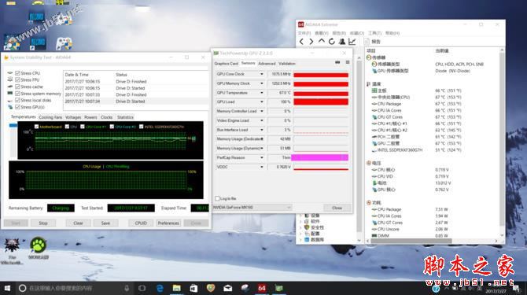Select the CPU Package temperature row
The image size is (527, 295).
[417, 104]
